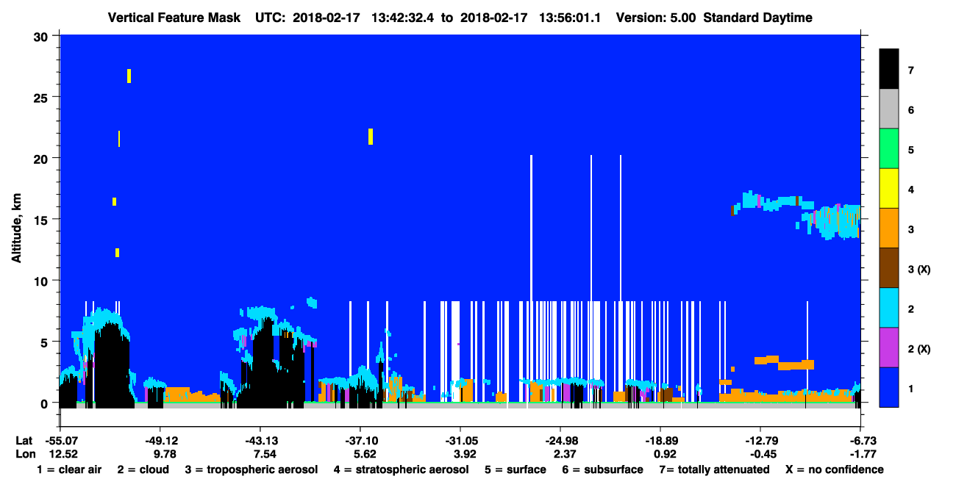Click the blue colorbar segment labeled 1
The height and width of the screenshot is (490, 956).
889,387
